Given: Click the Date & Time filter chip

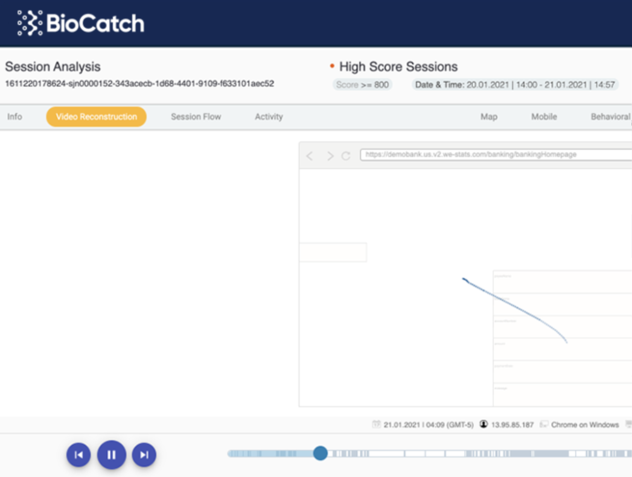Looking at the screenshot, I should [x=515, y=85].
